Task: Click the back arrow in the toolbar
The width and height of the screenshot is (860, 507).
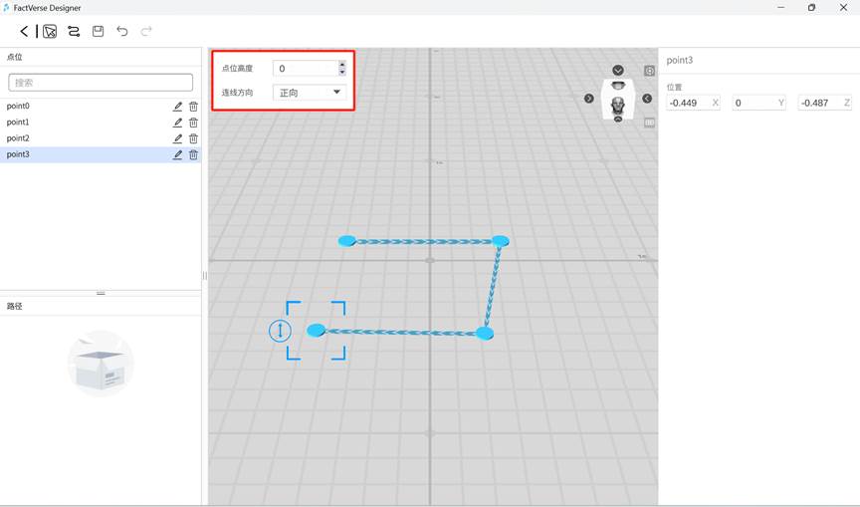Action: 25,32
